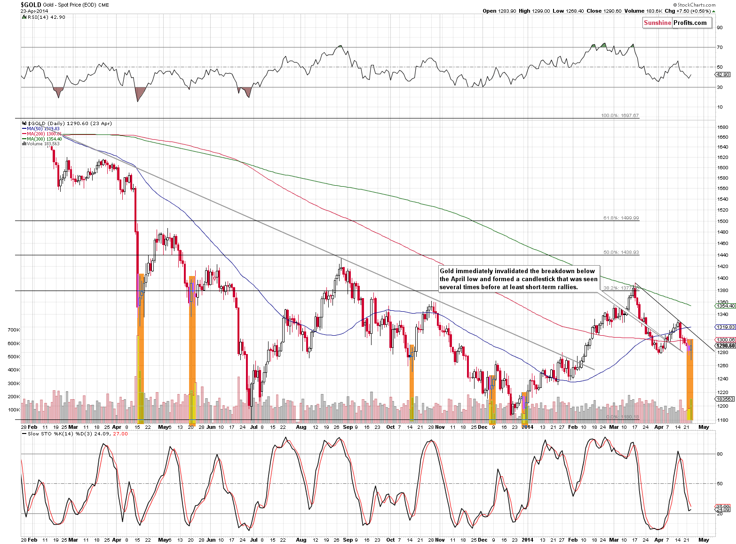Click the 50.0%: 1438.93 Fibonacci label
Screen dimensions: 736x544
[x=621, y=252]
